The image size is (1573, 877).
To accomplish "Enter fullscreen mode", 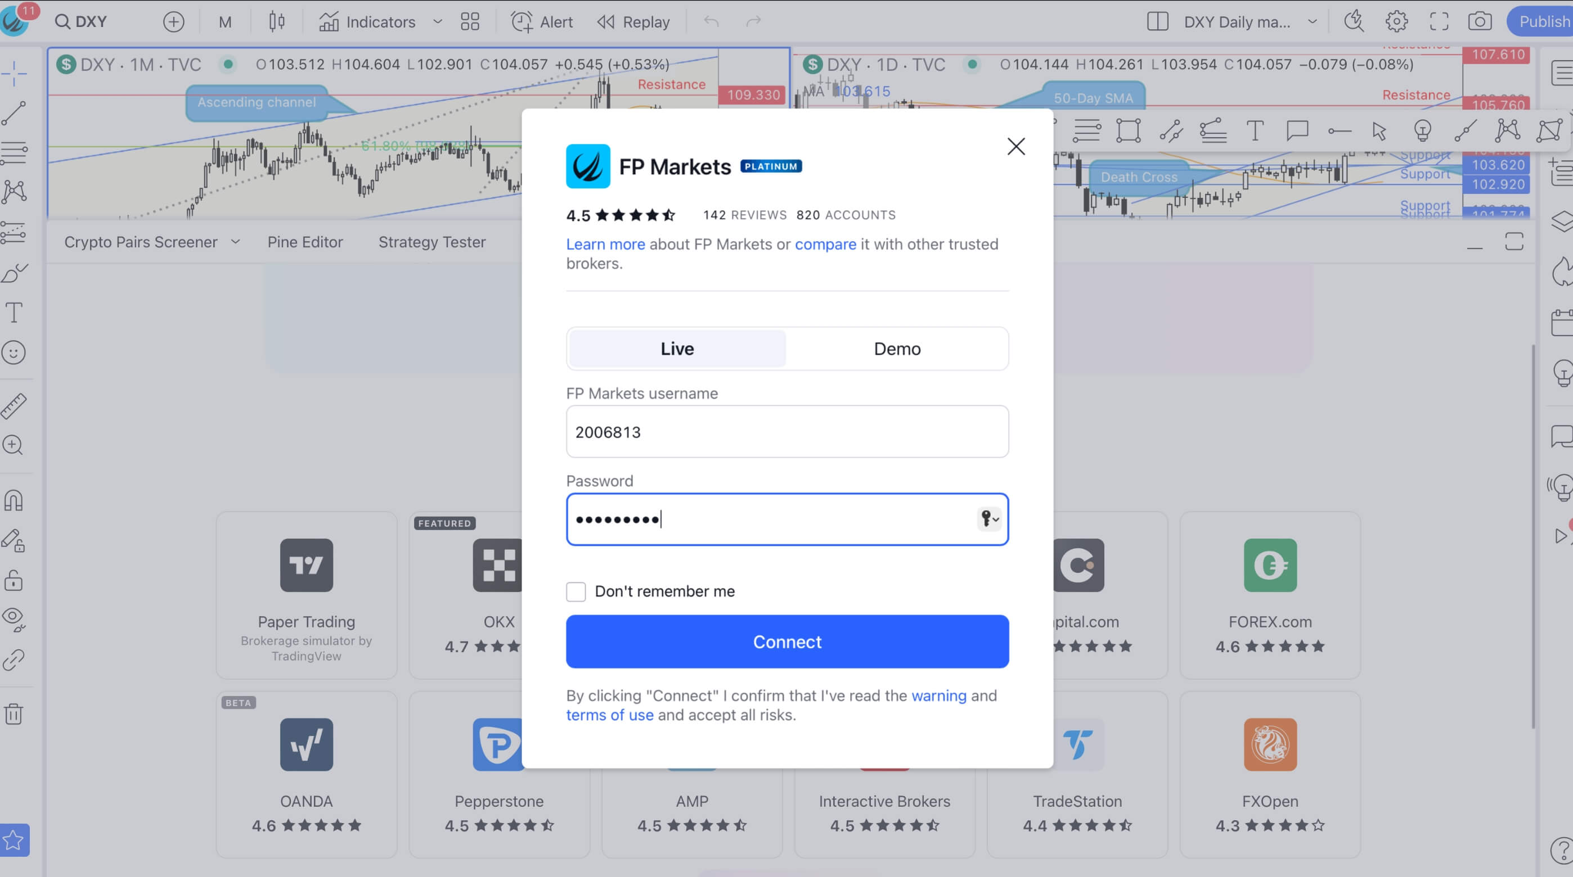I will point(1439,21).
